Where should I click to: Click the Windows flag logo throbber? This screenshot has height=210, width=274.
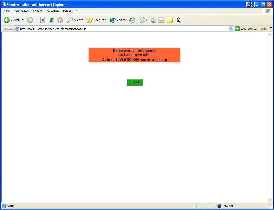coord(268,11)
